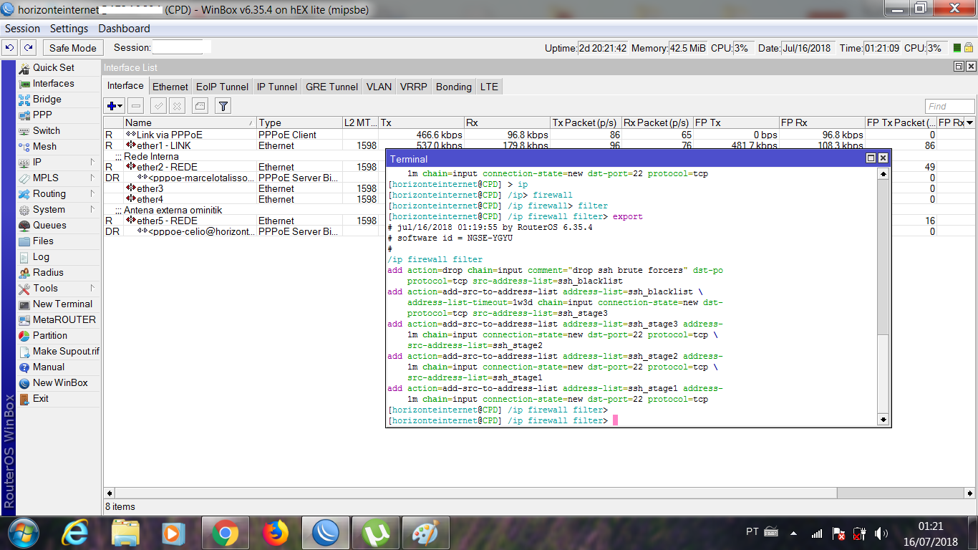Screen dimensions: 978x550
Task: Click the Comment icon in Interface List toolbar
Action: pos(200,106)
